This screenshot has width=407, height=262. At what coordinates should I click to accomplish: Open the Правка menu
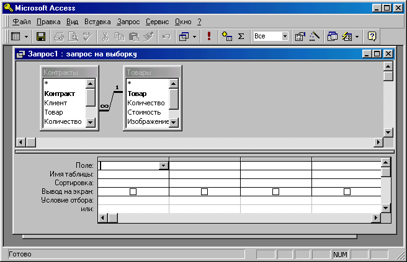48,22
